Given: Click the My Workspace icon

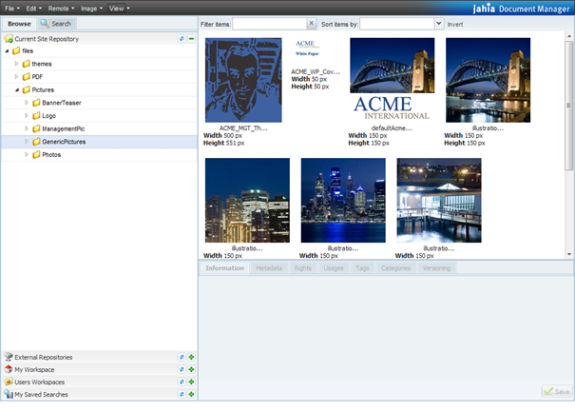Looking at the screenshot, I should coord(9,369).
